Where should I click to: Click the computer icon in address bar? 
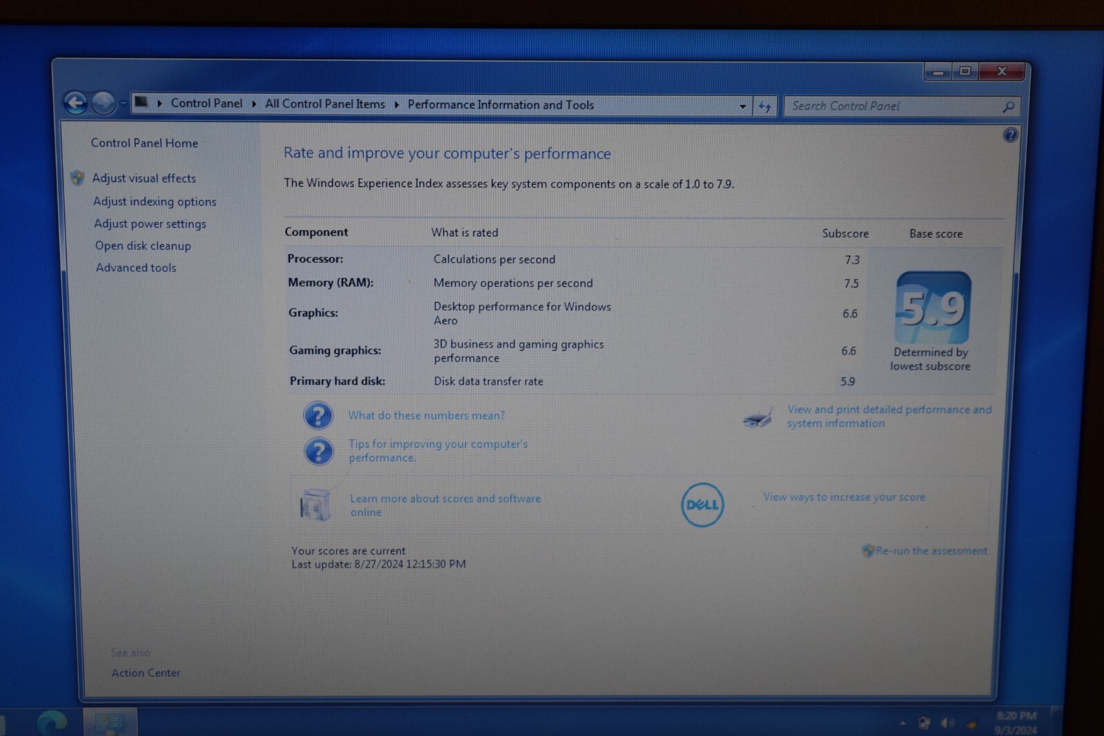(x=141, y=103)
